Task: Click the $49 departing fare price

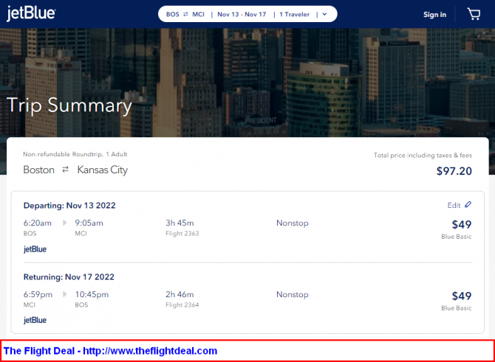Action: click(462, 225)
